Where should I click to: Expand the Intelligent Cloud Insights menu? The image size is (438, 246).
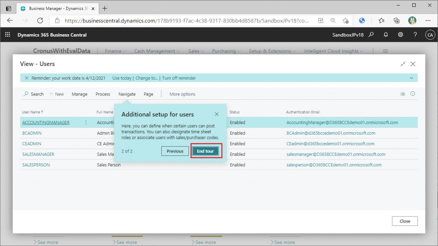coord(334,51)
